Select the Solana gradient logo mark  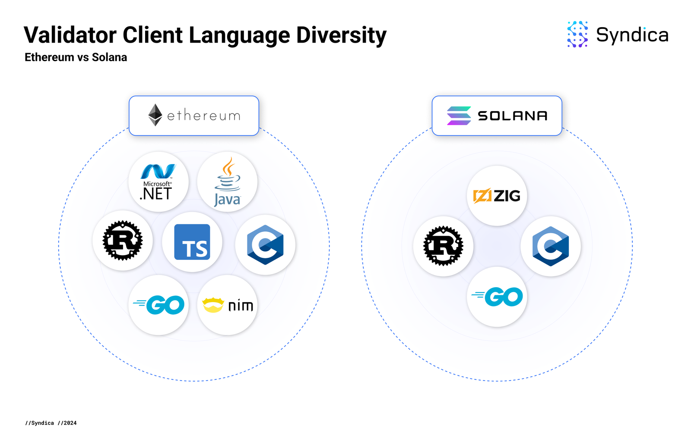pyautogui.click(x=459, y=115)
